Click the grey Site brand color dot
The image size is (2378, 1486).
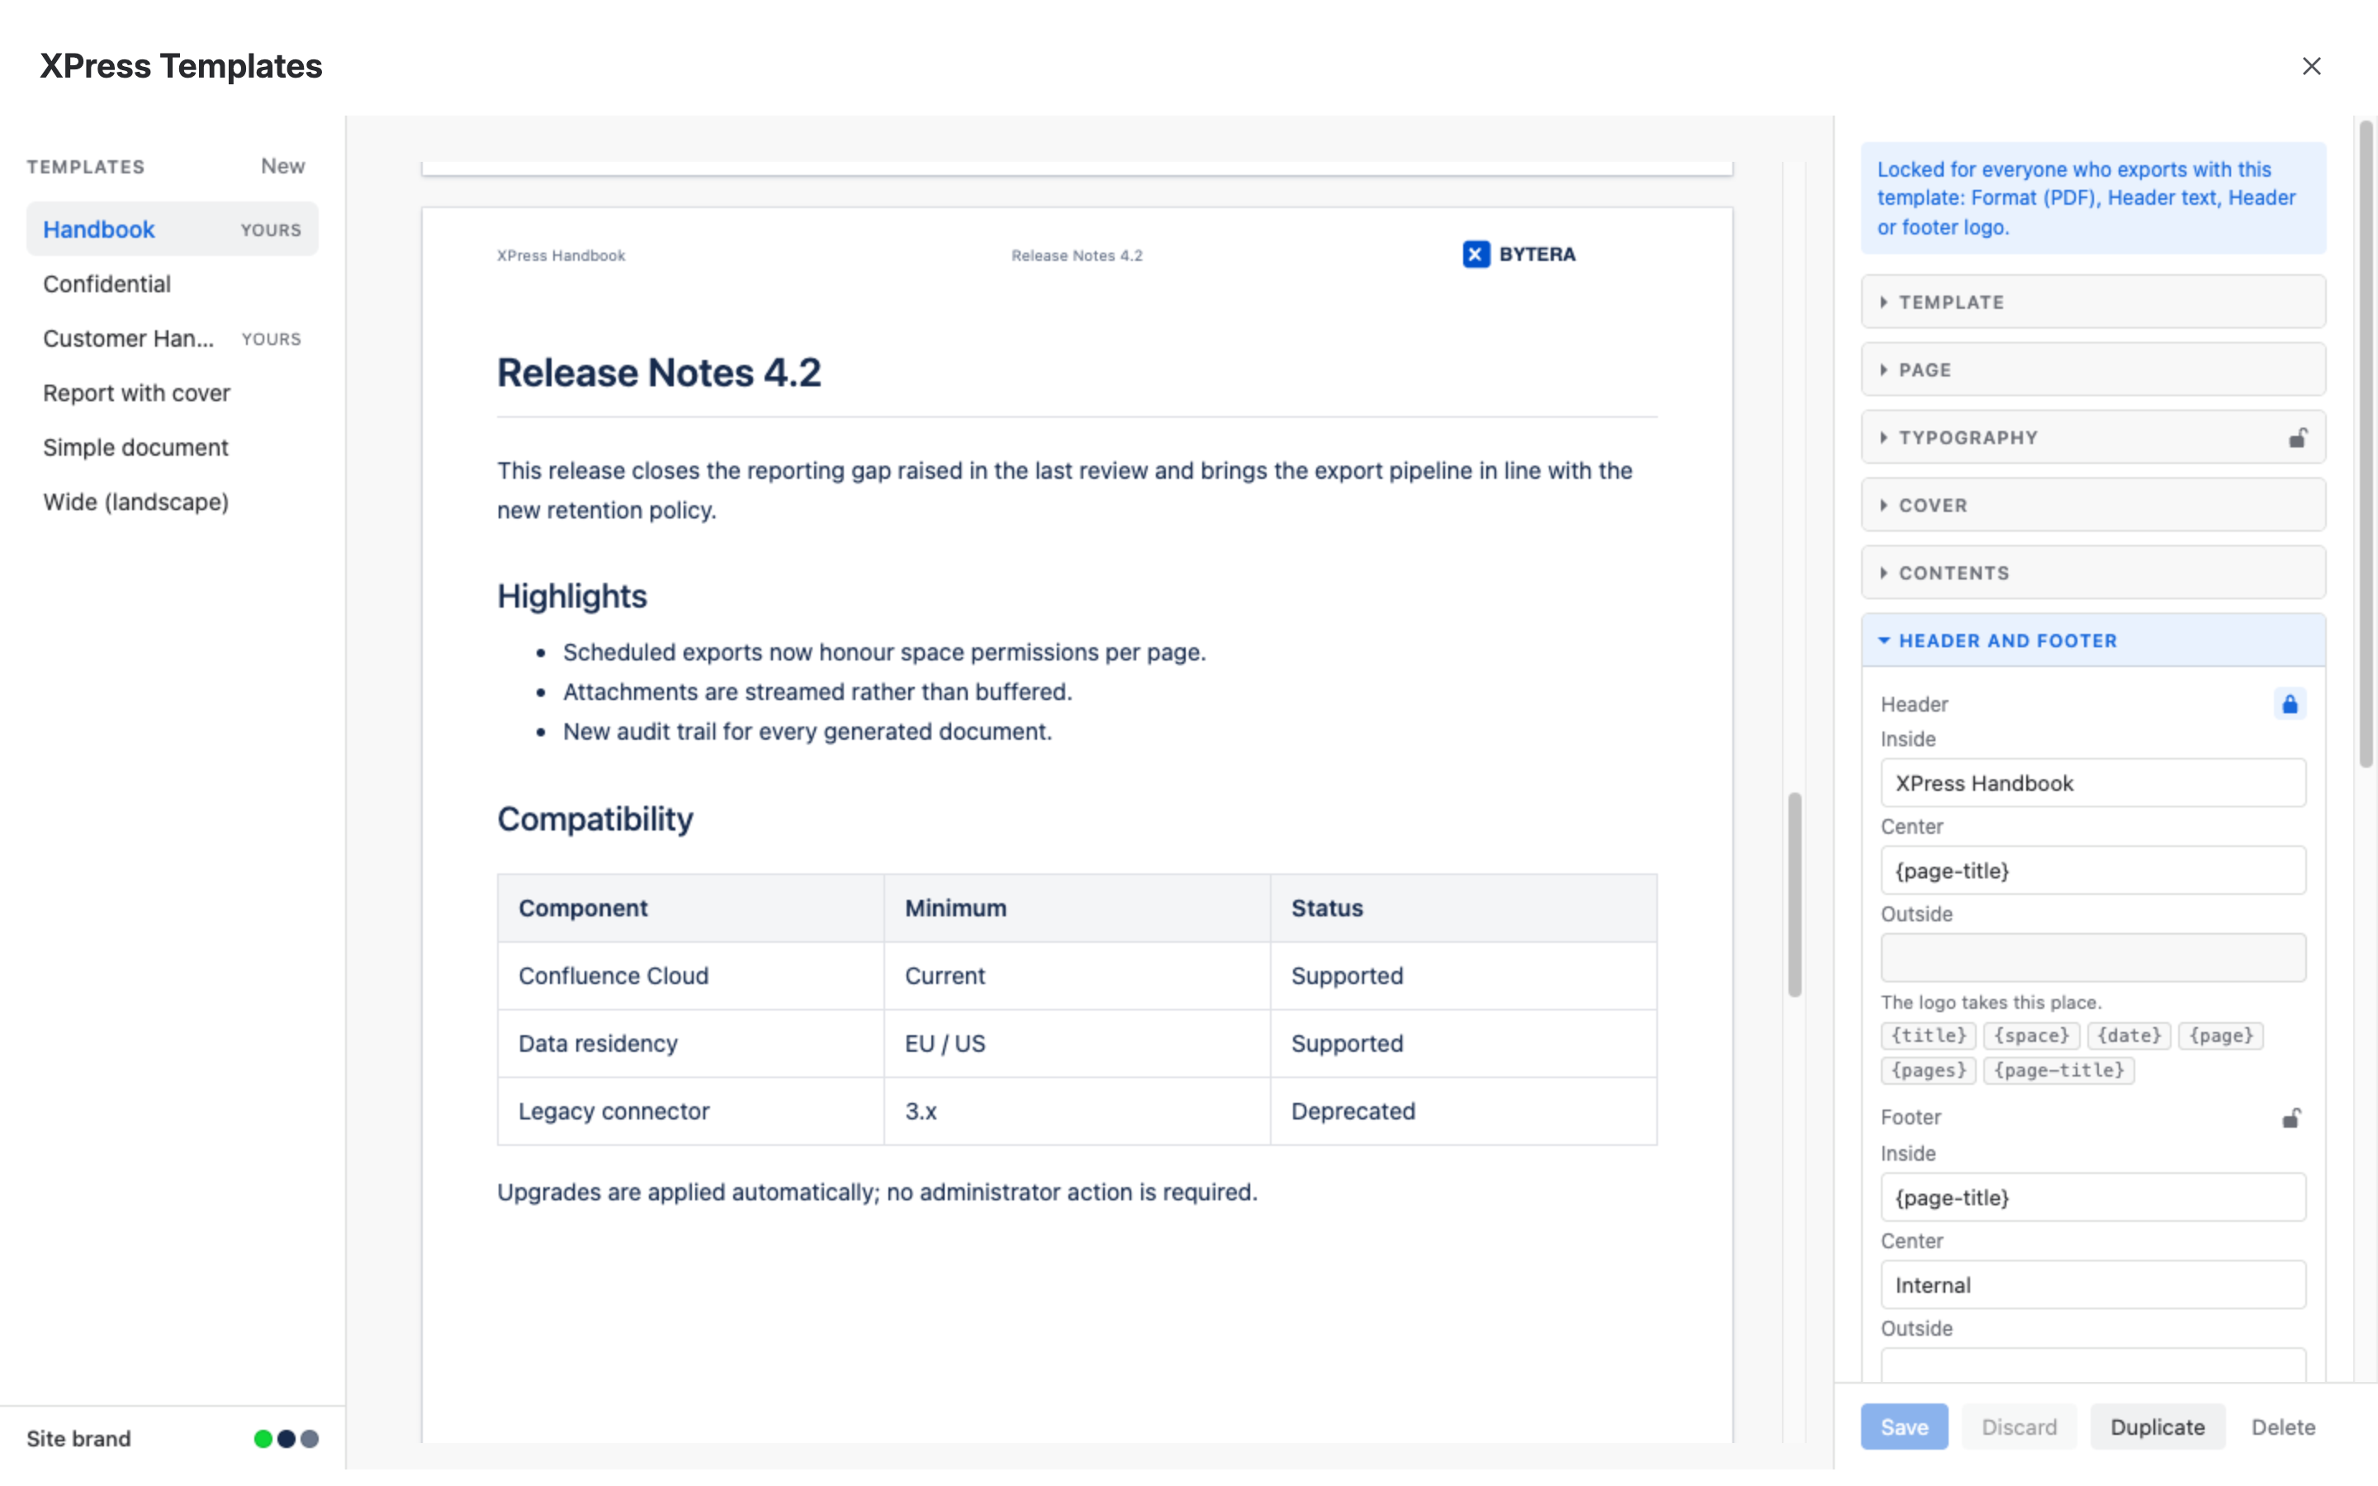tap(310, 1439)
